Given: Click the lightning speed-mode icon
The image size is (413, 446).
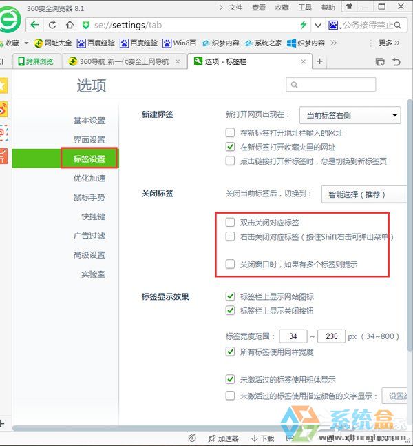Looking at the screenshot, I should (304, 25).
